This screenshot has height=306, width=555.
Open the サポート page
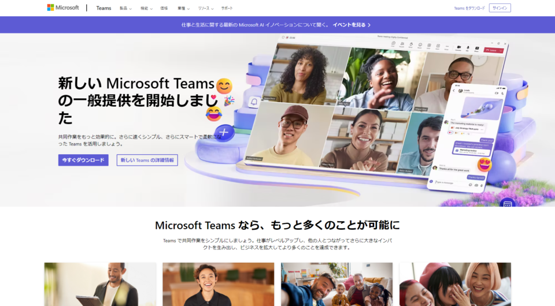click(227, 8)
